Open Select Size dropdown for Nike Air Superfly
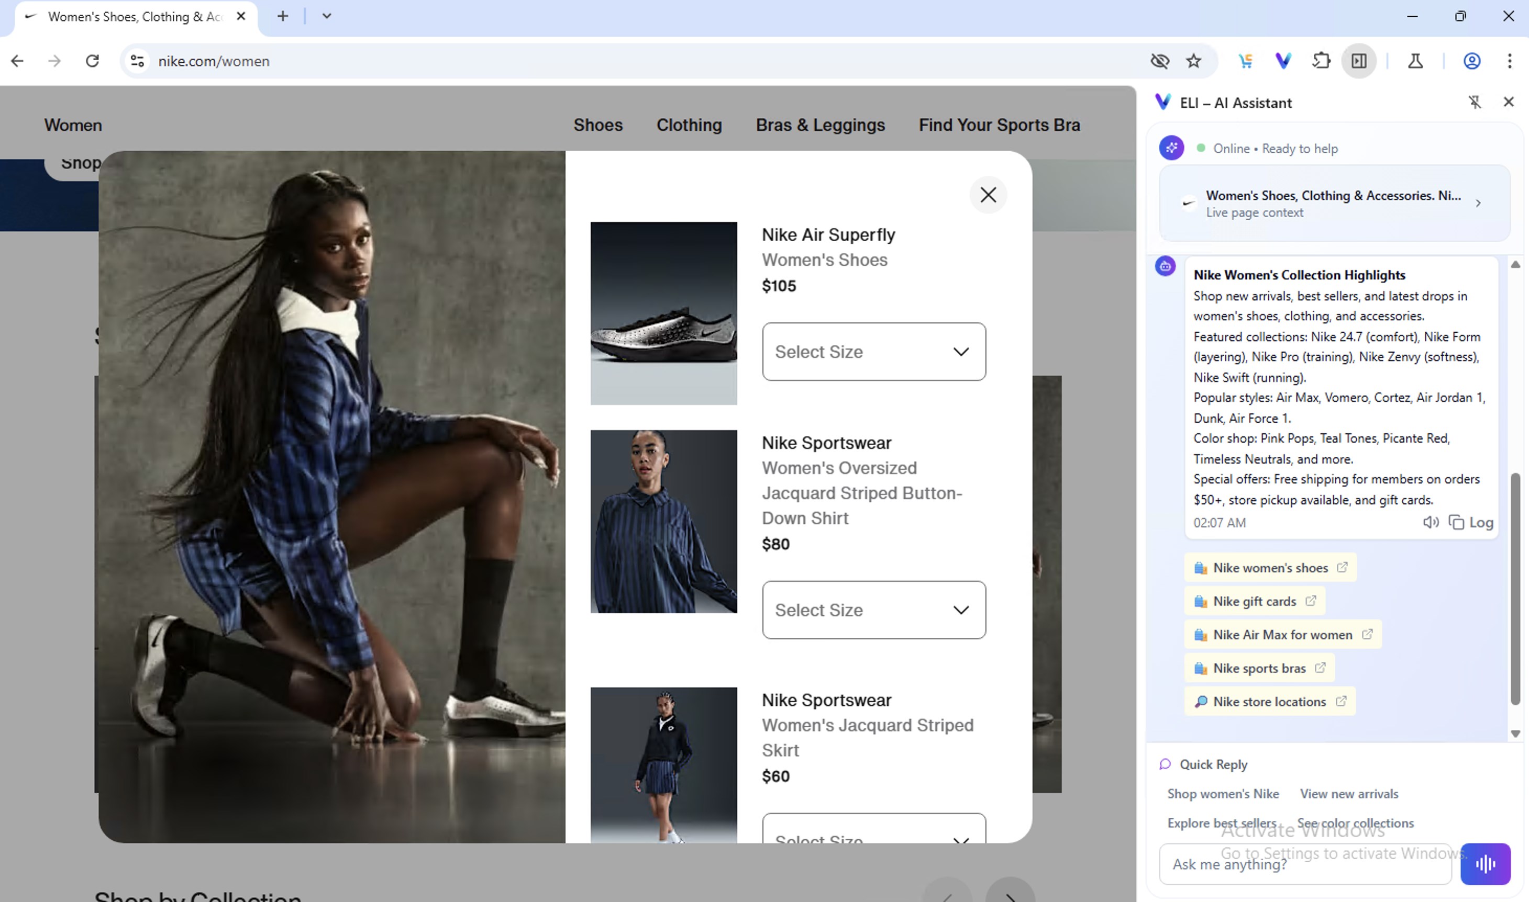Viewport: 1529px width, 902px height. 873,351
